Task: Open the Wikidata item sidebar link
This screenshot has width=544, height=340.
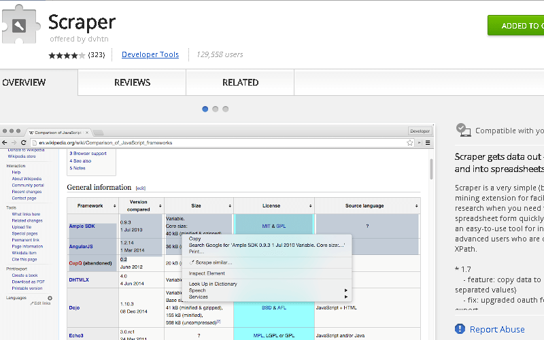Action: pos(24,253)
